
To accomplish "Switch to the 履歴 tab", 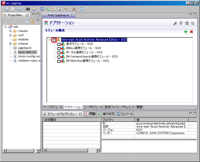I will click(x=139, y=107).
